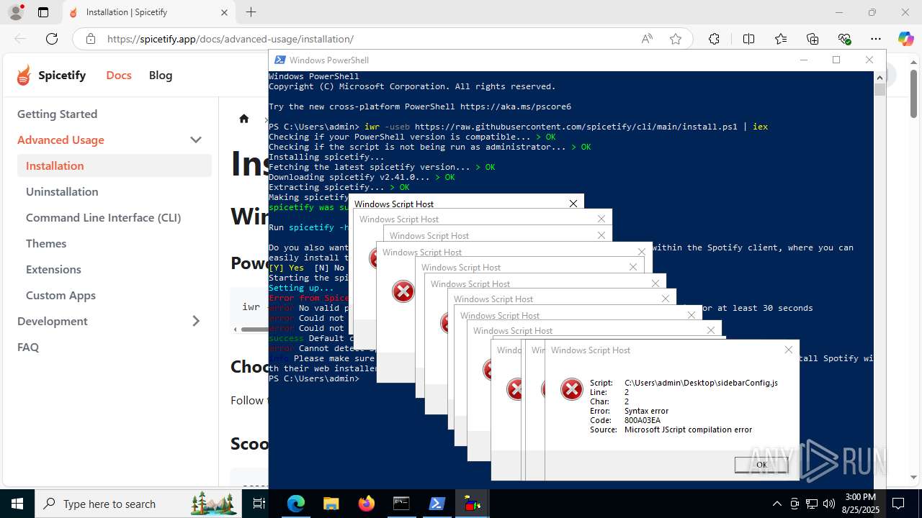Viewport: 922px width, 518px height.
Task: Open volume control in tray
Action: click(828, 504)
